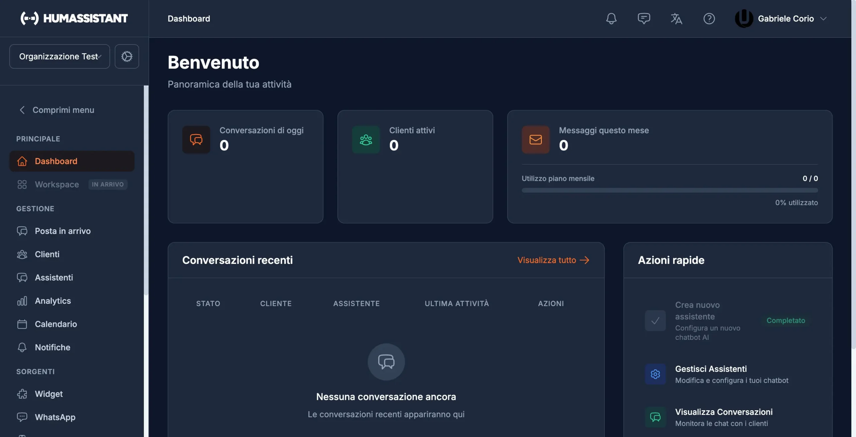Screen dimensions: 856x437
Task: Click the Visualizza tutto link
Action: click(553, 260)
